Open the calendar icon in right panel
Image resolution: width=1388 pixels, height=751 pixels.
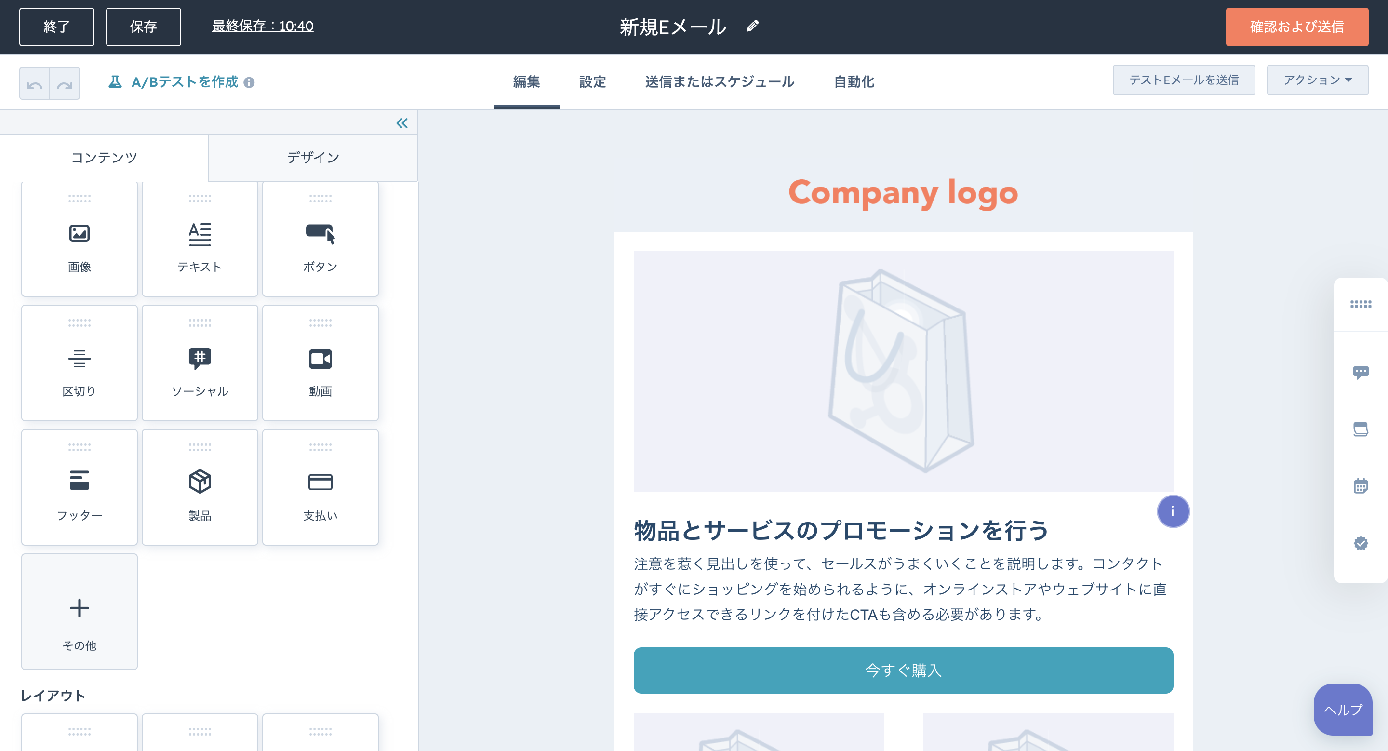click(1361, 486)
